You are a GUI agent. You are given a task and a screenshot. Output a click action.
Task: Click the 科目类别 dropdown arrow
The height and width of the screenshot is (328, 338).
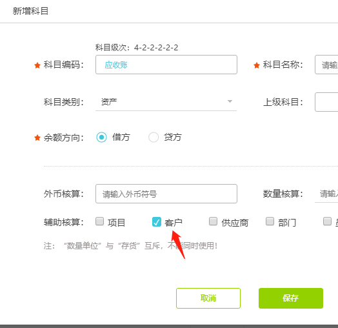(x=230, y=101)
